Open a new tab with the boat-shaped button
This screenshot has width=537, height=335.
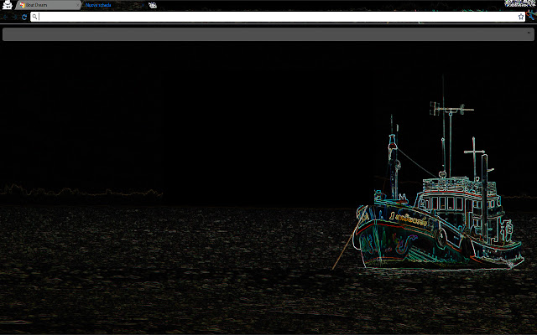click(x=153, y=5)
